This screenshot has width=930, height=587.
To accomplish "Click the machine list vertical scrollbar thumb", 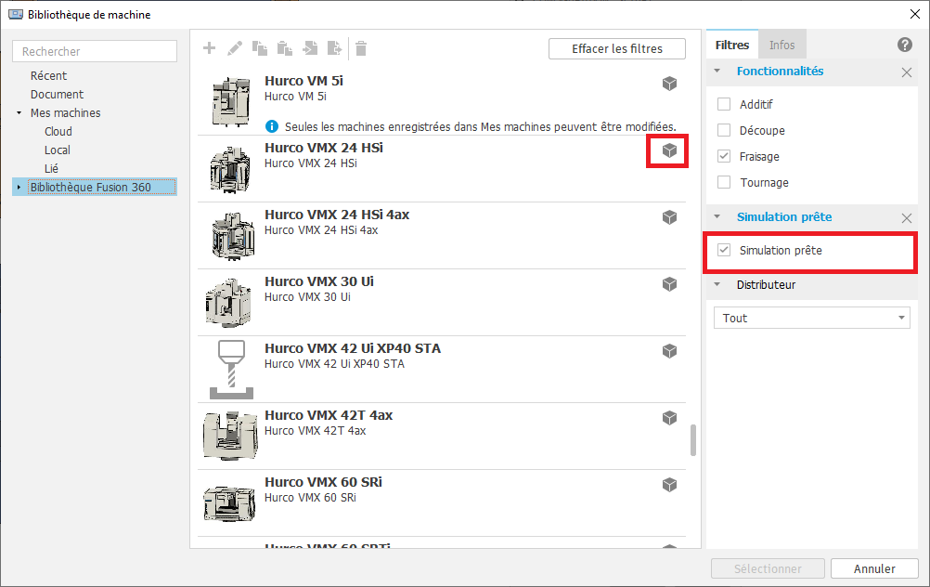I will pos(693,440).
